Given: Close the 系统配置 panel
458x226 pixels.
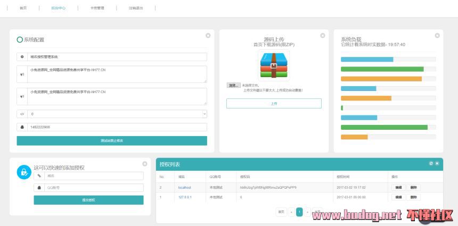Looking at the screenshot, I should pyautogui.click(x=208, y=36).
